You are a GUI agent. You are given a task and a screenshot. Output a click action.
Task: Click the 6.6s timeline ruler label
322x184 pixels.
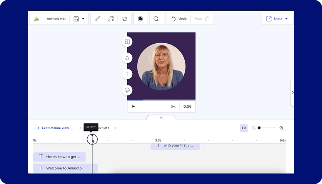point(283,140)
